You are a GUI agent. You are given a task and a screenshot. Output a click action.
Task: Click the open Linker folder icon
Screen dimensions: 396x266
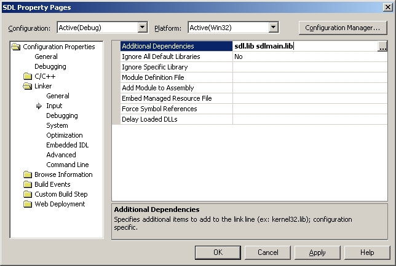28,86
